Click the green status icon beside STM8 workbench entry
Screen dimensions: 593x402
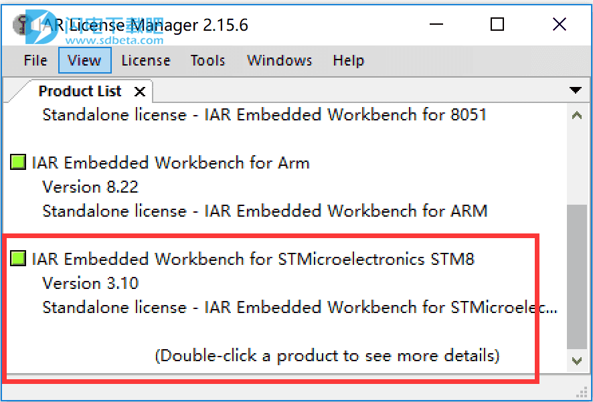coord(17,258)
